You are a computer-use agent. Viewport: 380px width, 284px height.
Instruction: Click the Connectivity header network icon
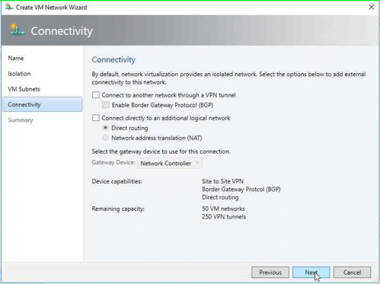pos(17,30)
